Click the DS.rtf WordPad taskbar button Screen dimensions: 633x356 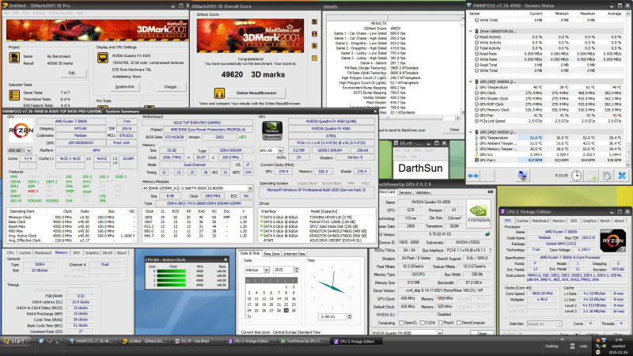pyautogui.click(x=196, y=342)
